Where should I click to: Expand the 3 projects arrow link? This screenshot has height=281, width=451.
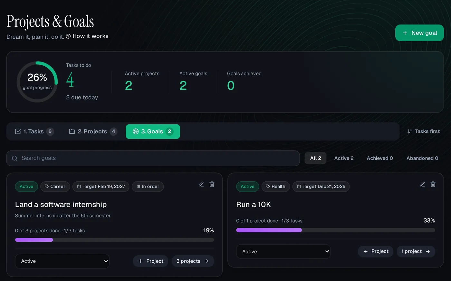pyautogui.click(x=193, y=261)
